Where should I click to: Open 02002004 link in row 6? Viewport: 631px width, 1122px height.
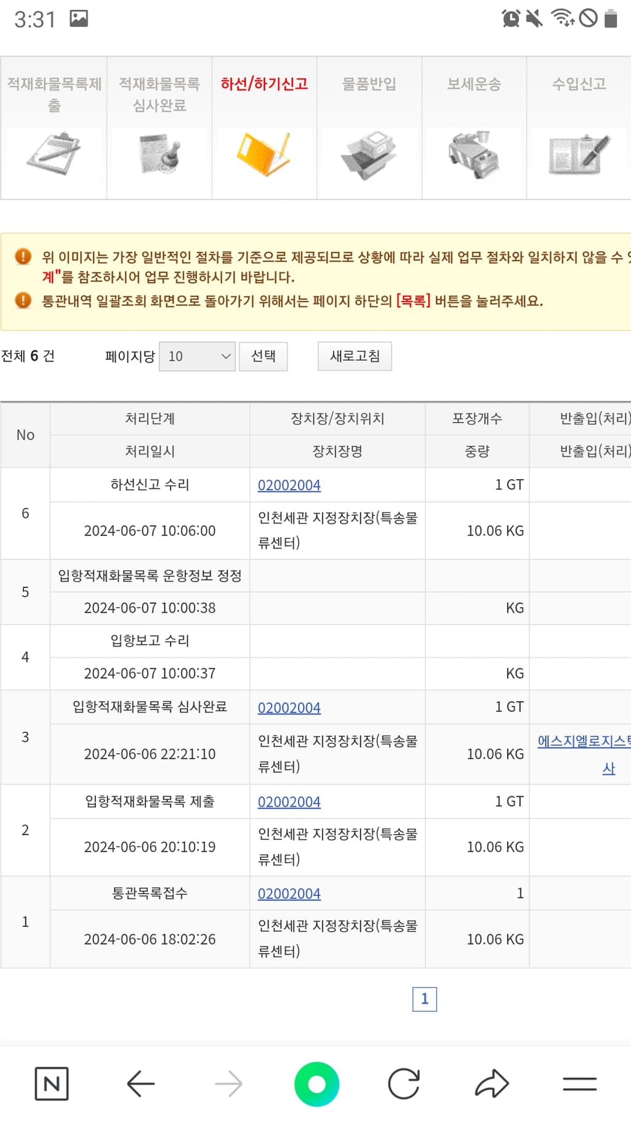pos(289,485)
